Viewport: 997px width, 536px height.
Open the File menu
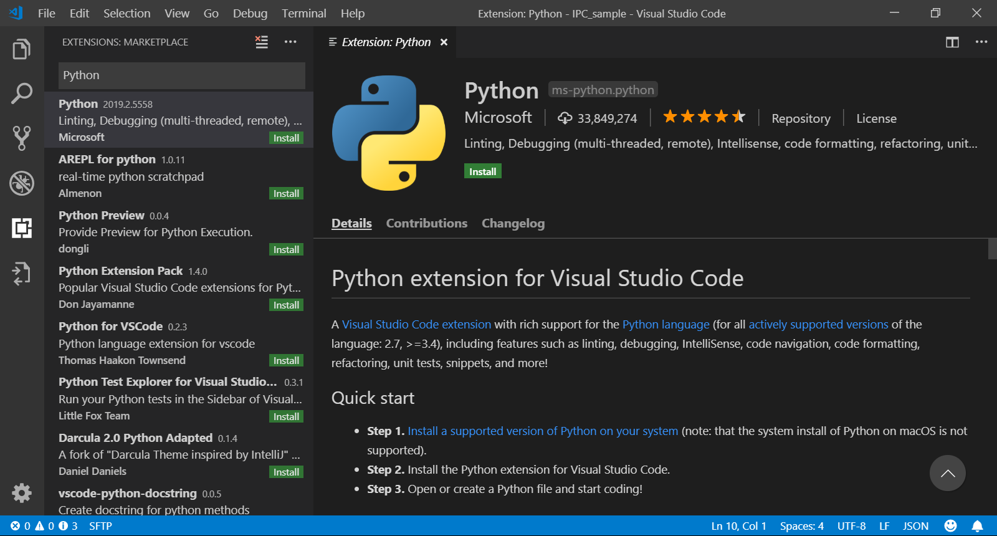click(x=47, y=13)
